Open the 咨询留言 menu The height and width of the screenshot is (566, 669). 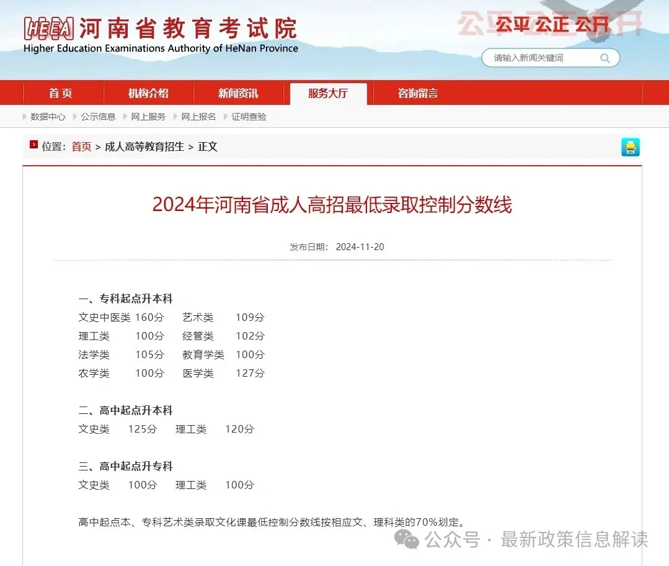click(417, 93)
